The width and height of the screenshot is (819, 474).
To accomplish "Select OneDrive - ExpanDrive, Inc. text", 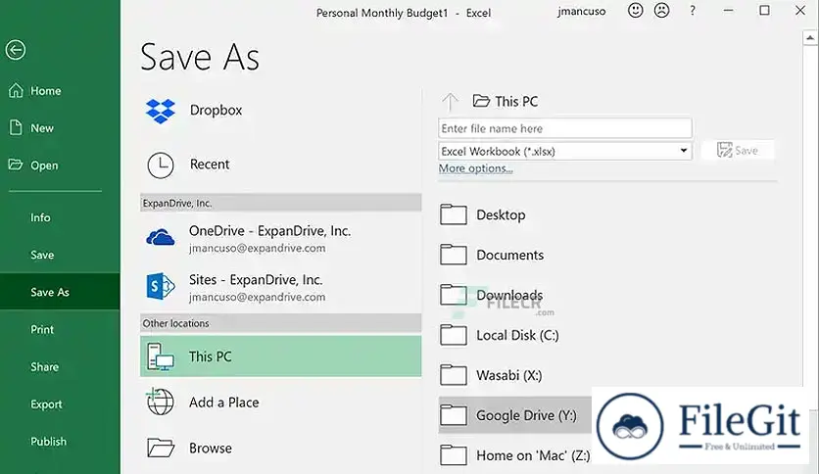I will pyautogui.click(x=269, y=231).
